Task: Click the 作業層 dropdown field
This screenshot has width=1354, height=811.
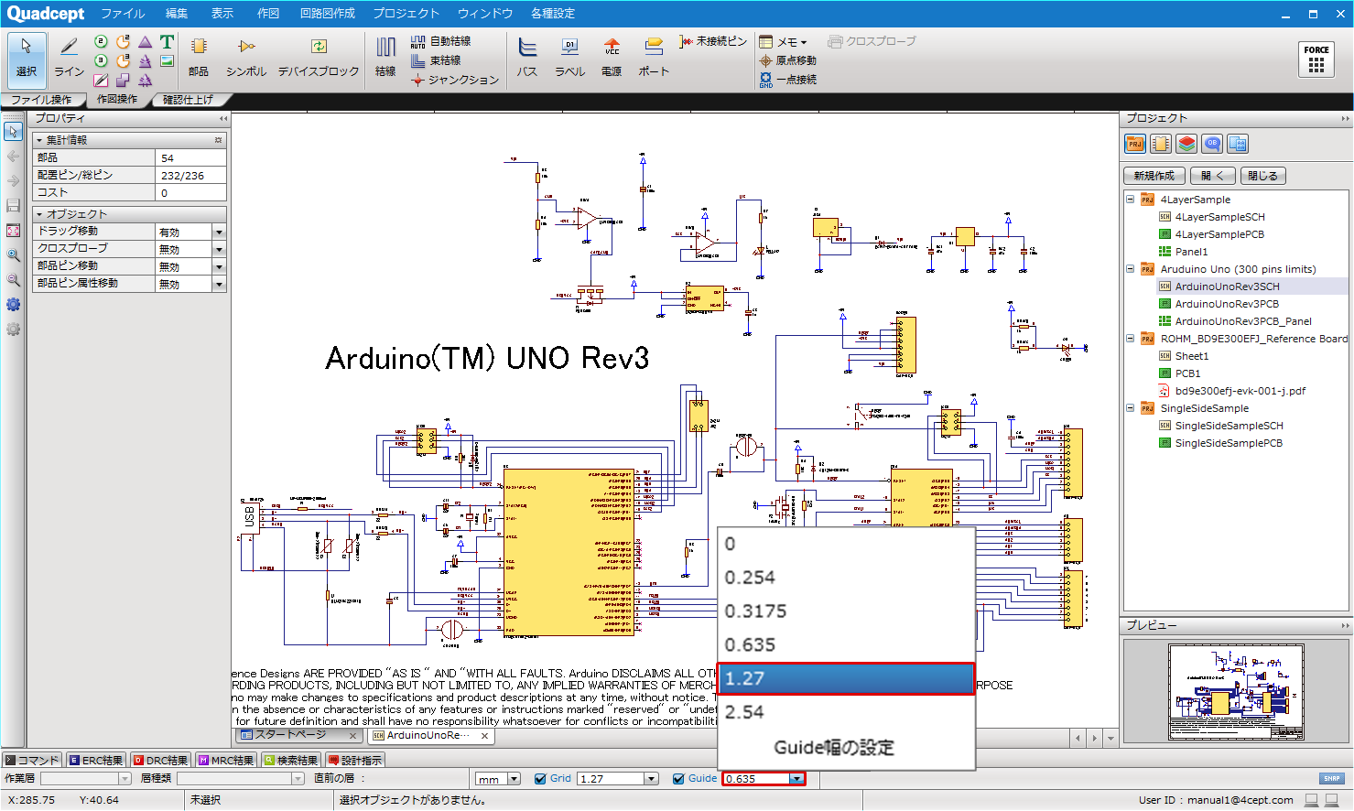Action: click(86, 779)
